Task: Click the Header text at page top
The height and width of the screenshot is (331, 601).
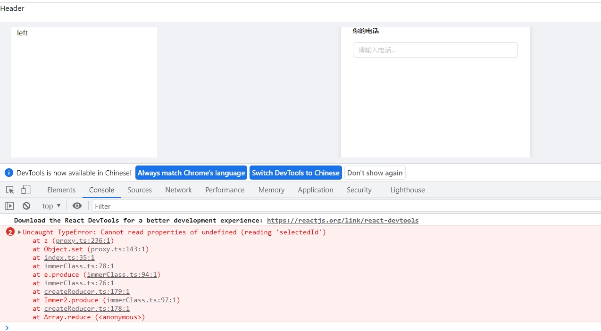Action: pos(12,8)
